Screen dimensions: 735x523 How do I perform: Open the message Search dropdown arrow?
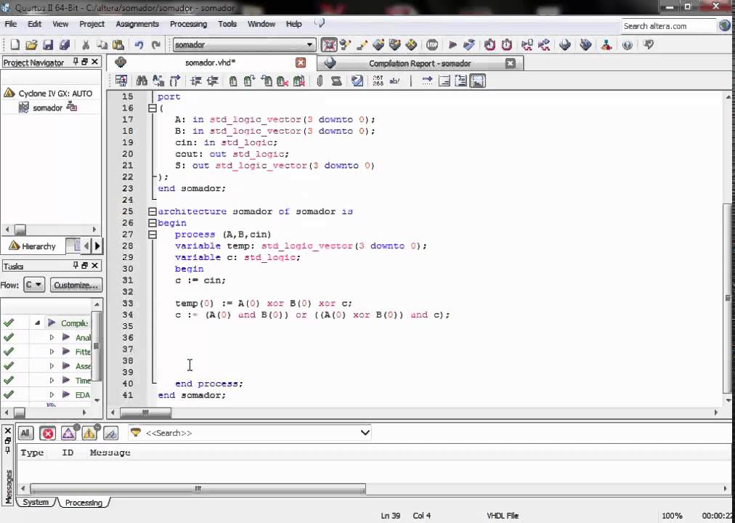pos(365,433)
